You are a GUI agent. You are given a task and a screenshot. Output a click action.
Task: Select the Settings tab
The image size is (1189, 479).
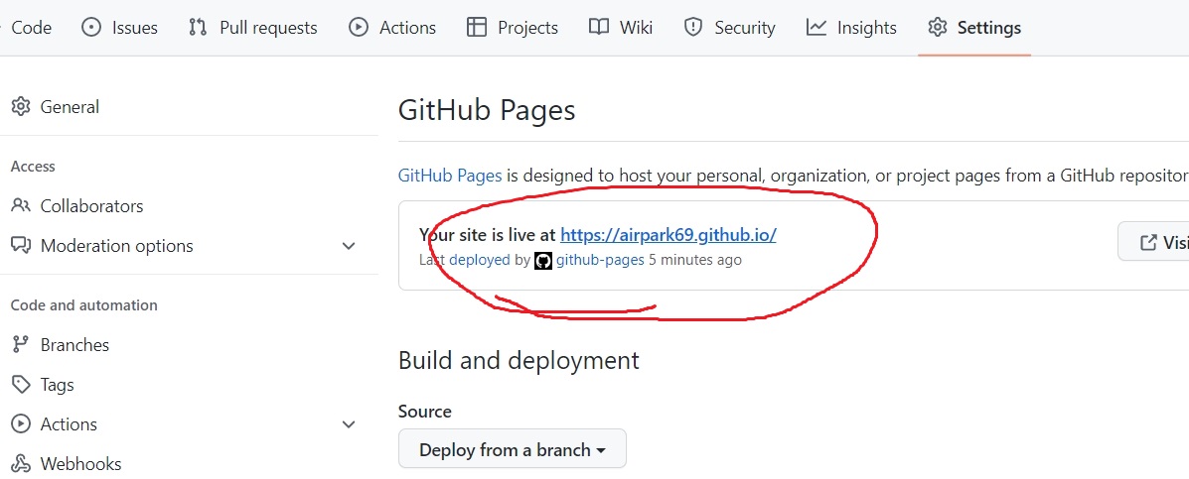tap(974, 28)
